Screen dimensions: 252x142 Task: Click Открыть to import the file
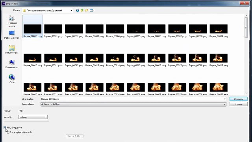tap(239, 99)
